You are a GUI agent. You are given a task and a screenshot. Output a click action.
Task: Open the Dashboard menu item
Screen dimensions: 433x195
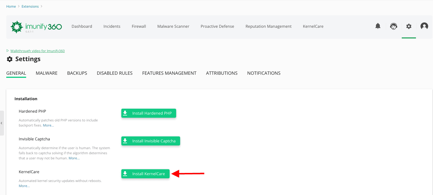pyautogui.click(x=82, y=26)
